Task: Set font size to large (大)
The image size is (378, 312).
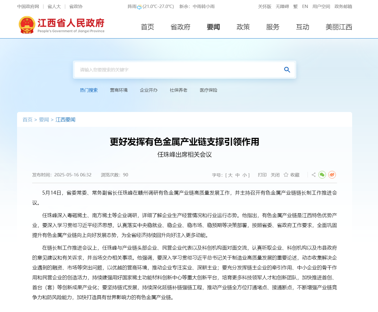Action: pyautogui.click(x=230, y=175)
